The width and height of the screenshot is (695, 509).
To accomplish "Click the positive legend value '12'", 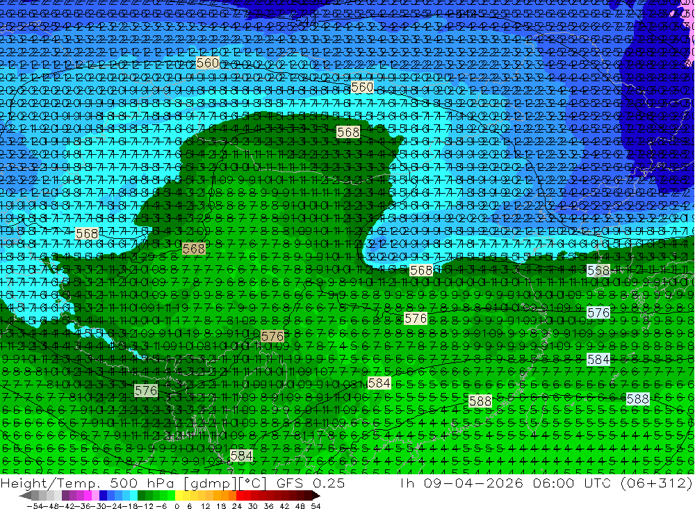I will pyautogui.click(x=205, y=506).
